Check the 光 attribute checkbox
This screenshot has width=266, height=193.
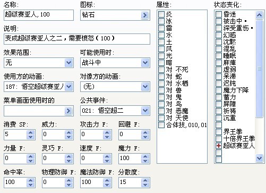[x=161, y=56]
